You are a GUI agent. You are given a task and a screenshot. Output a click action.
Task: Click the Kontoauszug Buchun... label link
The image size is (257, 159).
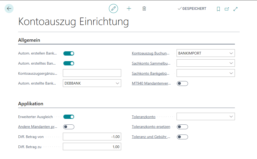(150, 53)
